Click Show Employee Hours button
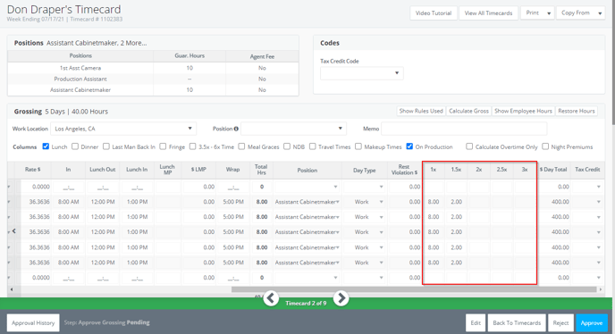 point(523,111)
